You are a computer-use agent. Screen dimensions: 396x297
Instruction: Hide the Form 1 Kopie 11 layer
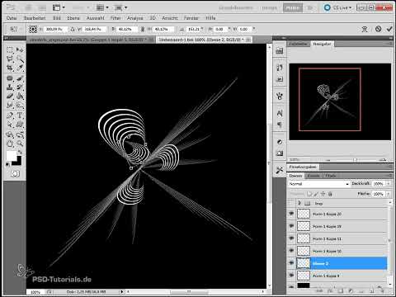291,238
